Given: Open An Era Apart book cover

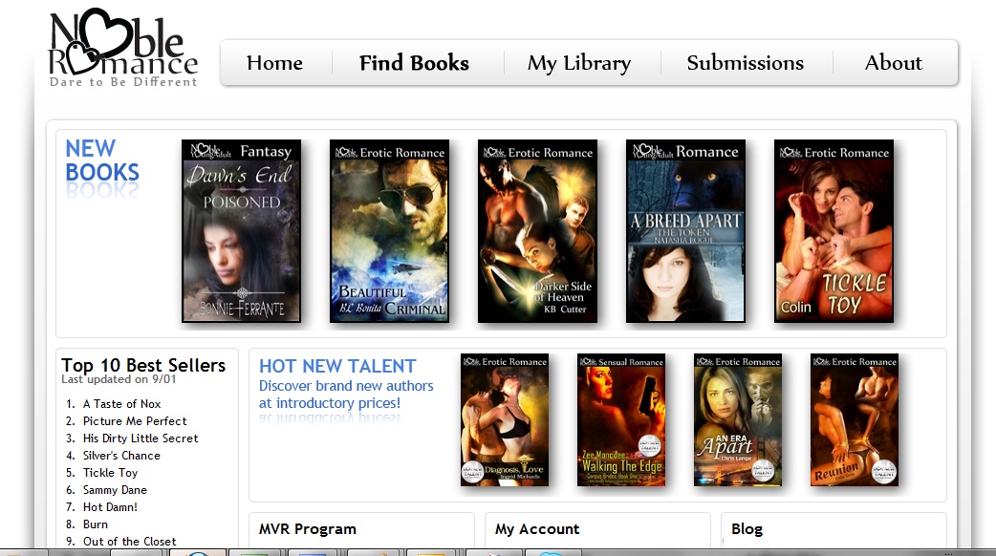Looking at the screenshot, I should (738, 419).
